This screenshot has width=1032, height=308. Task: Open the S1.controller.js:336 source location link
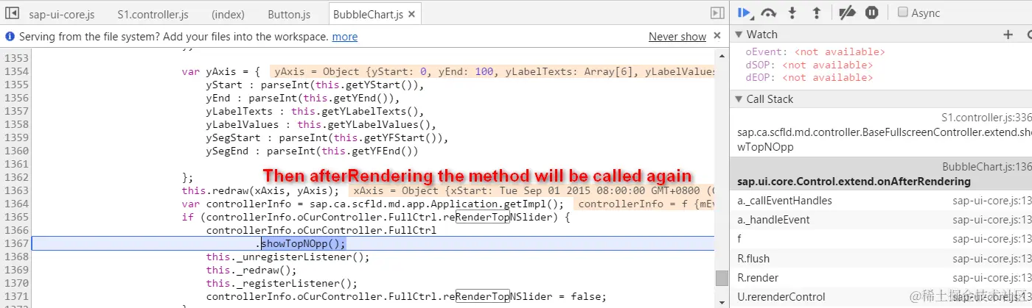pyautogui.click(x=986, y=118)
